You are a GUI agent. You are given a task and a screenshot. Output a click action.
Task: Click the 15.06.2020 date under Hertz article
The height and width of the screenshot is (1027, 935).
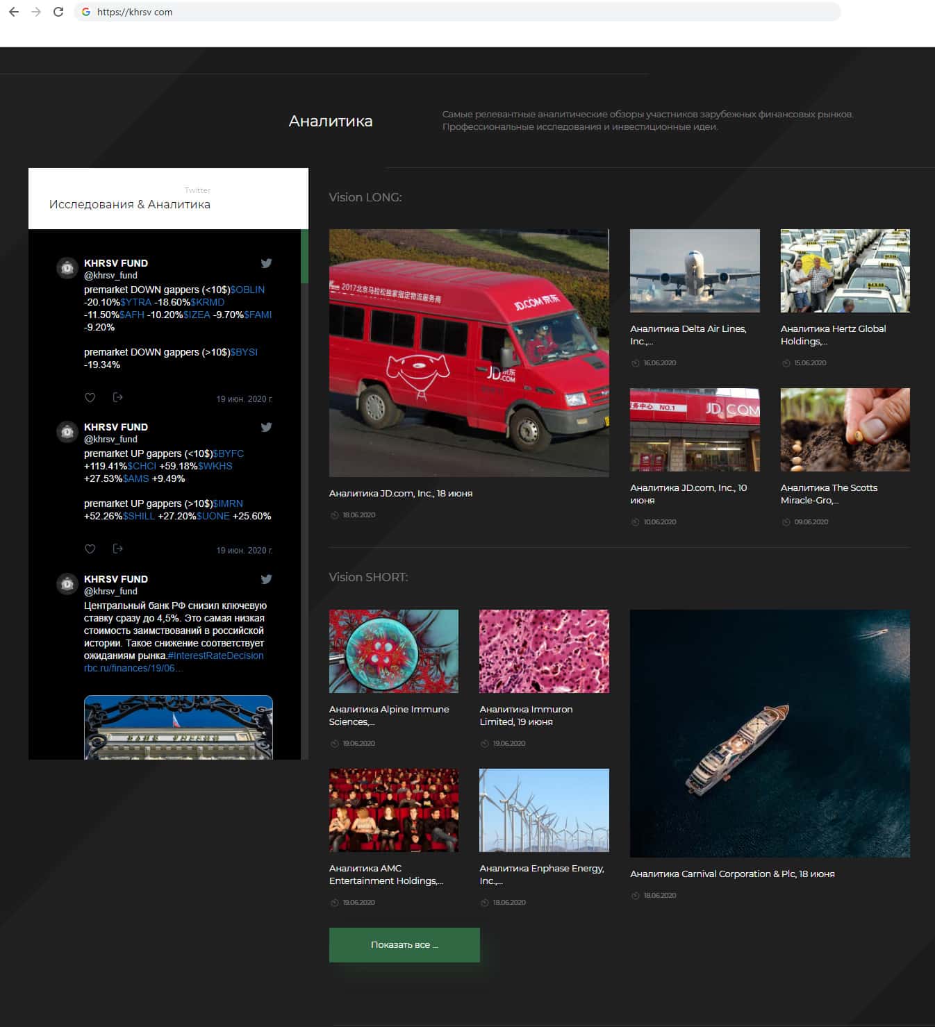pos(810,363)
